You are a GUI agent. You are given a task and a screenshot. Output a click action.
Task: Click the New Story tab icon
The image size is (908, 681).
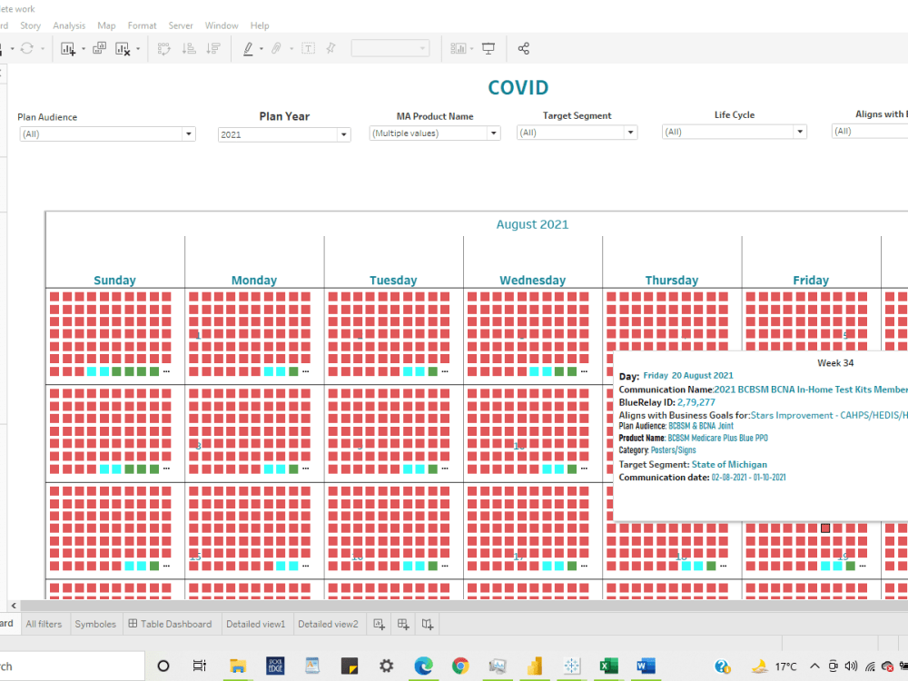[428, 625]
